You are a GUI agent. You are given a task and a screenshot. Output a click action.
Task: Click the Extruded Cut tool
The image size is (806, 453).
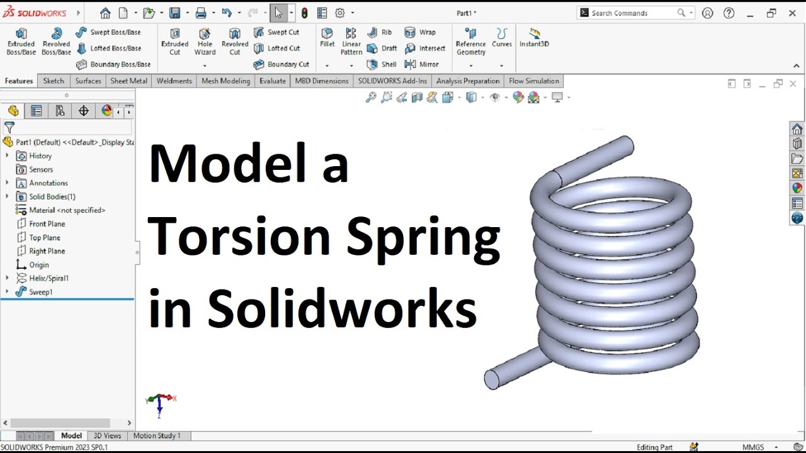point(174,42)
